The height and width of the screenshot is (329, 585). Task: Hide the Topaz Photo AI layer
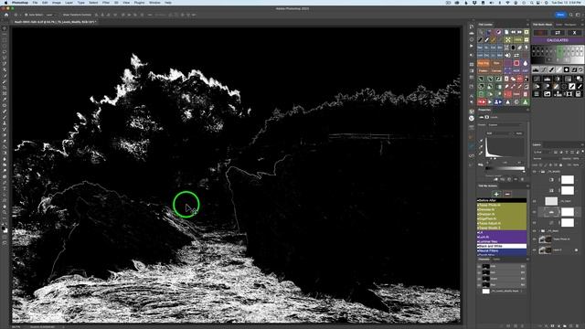(535, 239)
